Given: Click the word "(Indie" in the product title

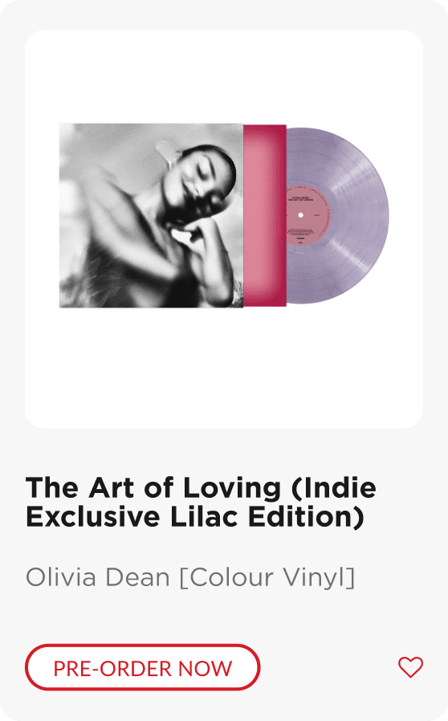Looking at the screenshot, I should [334, 488].
